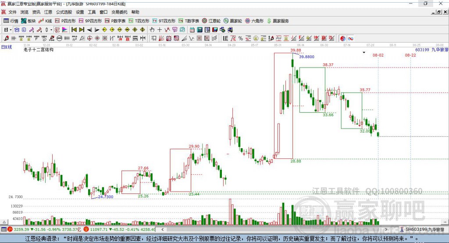This screenshot has height=243, width=449.
Task: Open the 行情 market quotes view
Action: [11, 21]
